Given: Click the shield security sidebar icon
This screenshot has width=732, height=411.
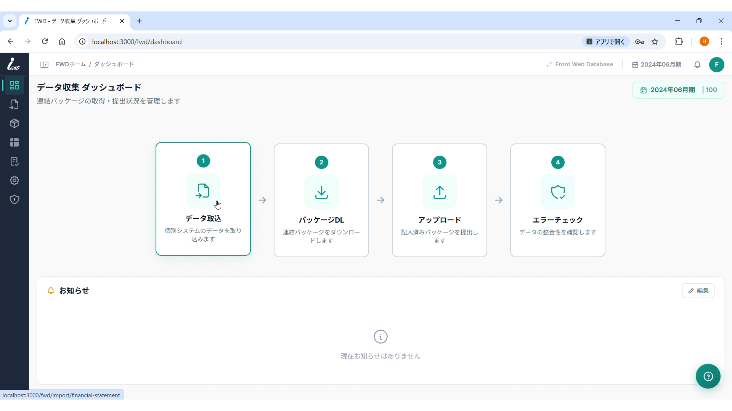Looking at the screenshot, I should pos(14,200).
